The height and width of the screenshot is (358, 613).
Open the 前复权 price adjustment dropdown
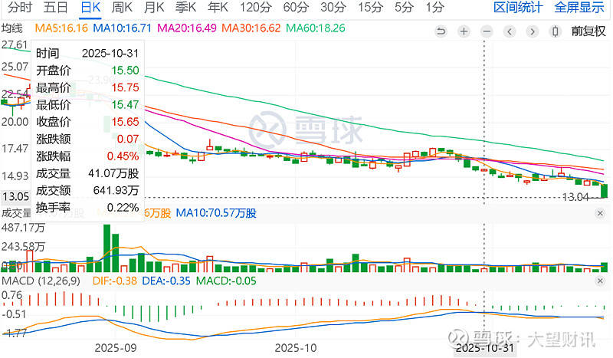click(x=588, y=32)
